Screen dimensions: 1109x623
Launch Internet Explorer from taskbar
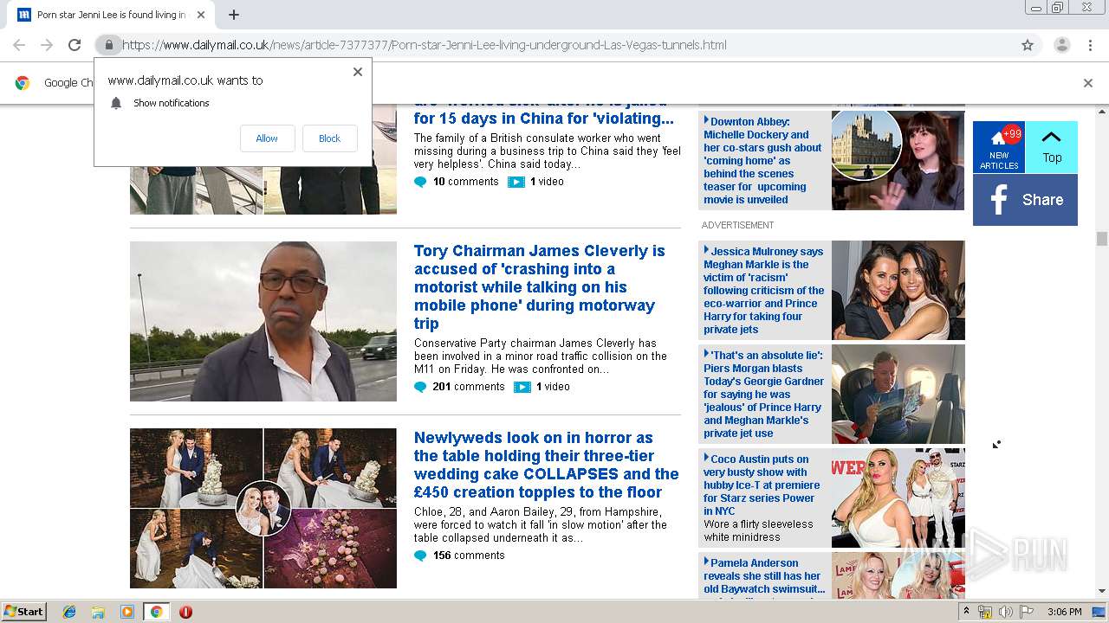coord(69,612)
